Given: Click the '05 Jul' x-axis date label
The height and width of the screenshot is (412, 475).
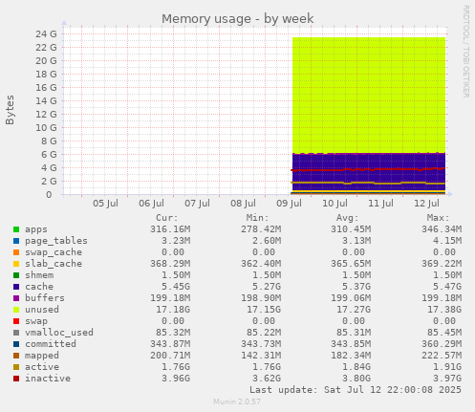Looking at the screenshot, I should click(x=105, y=204).
